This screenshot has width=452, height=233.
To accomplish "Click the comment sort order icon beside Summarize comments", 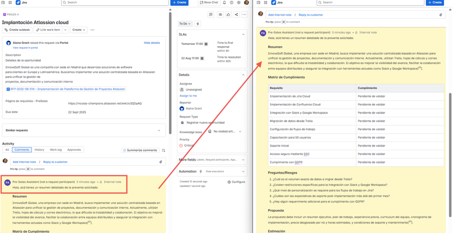I will pos(163,150).
